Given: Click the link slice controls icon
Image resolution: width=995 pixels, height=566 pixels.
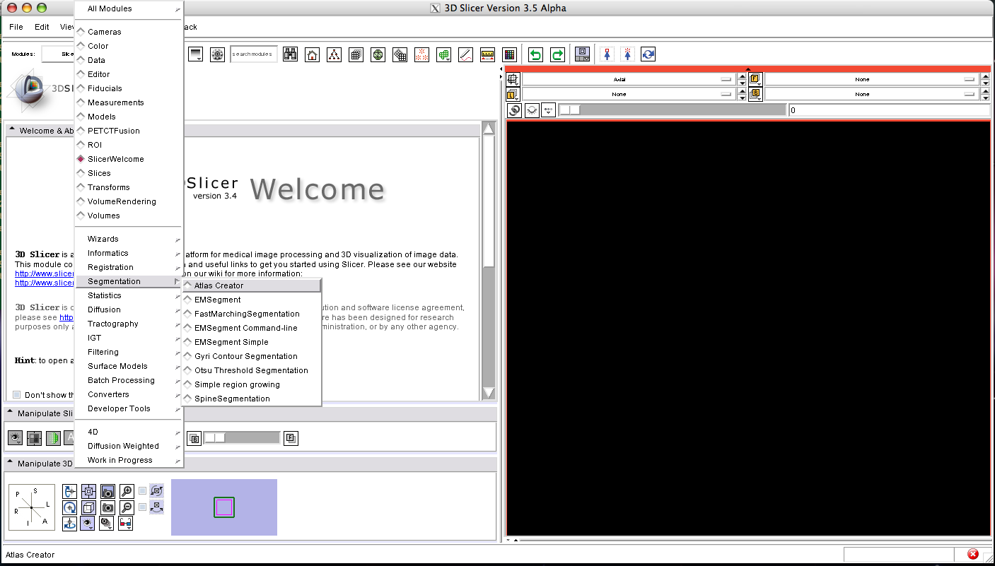Looking at the screenshot, I should click(514, 110).
